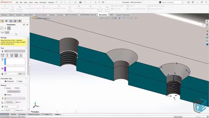Open the Simulation menu
This screenshot has height=118, width=209.
43,2
